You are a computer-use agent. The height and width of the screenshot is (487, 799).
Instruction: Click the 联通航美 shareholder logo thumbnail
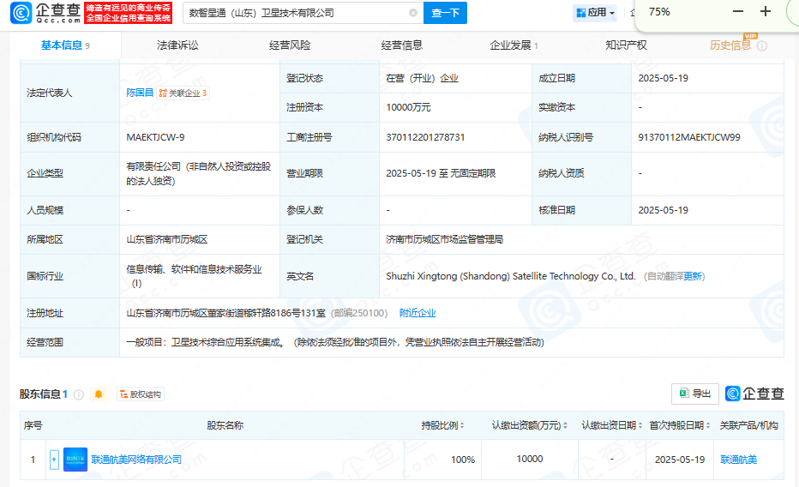pyautogui.click(x=75, y=460)
